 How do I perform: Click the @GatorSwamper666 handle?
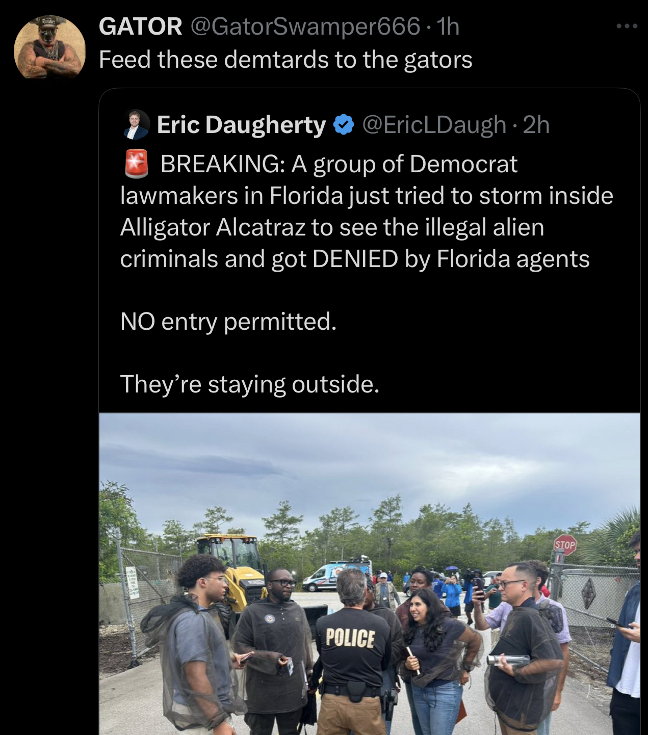pos(305,27)
